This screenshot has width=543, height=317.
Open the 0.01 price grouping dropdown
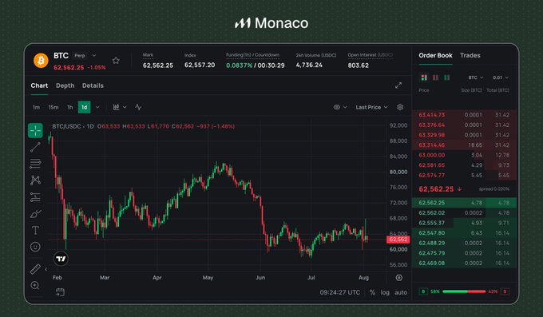point(501,77)
